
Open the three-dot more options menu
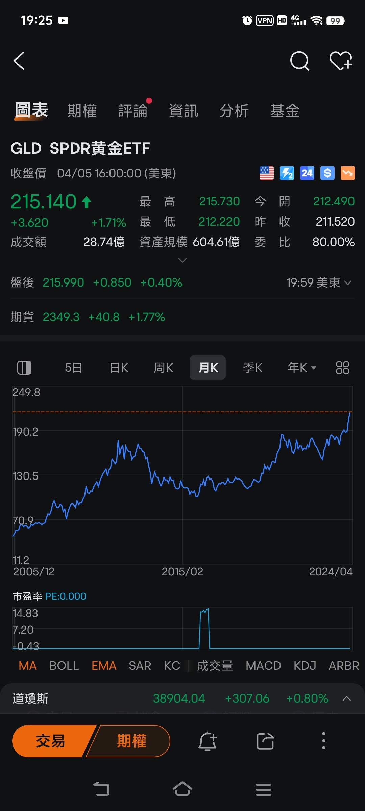click(323, 741)
